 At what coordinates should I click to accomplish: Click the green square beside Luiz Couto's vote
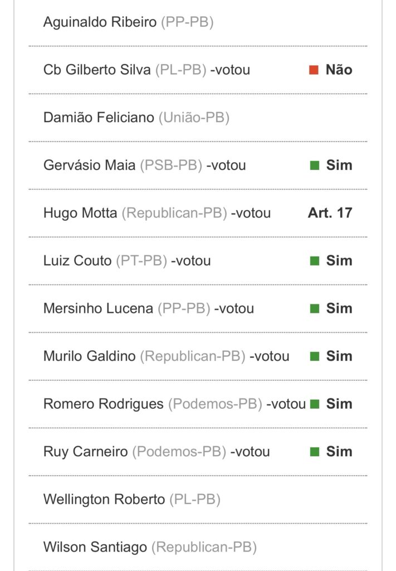pos(315,261)
